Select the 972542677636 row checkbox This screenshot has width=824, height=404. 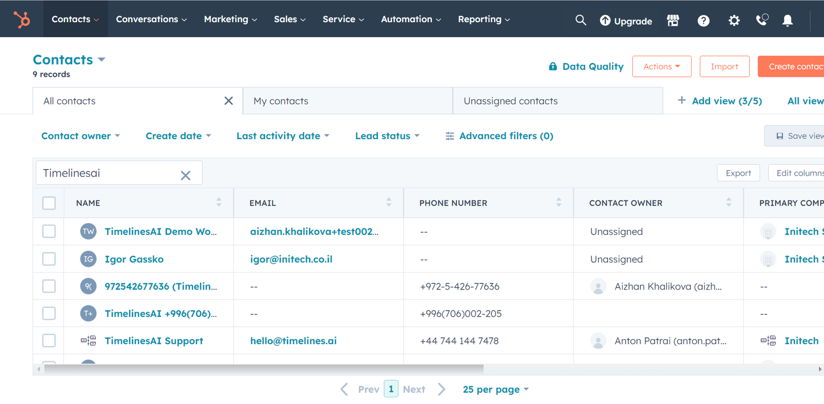pyautogui.click(x=49, y=286)
